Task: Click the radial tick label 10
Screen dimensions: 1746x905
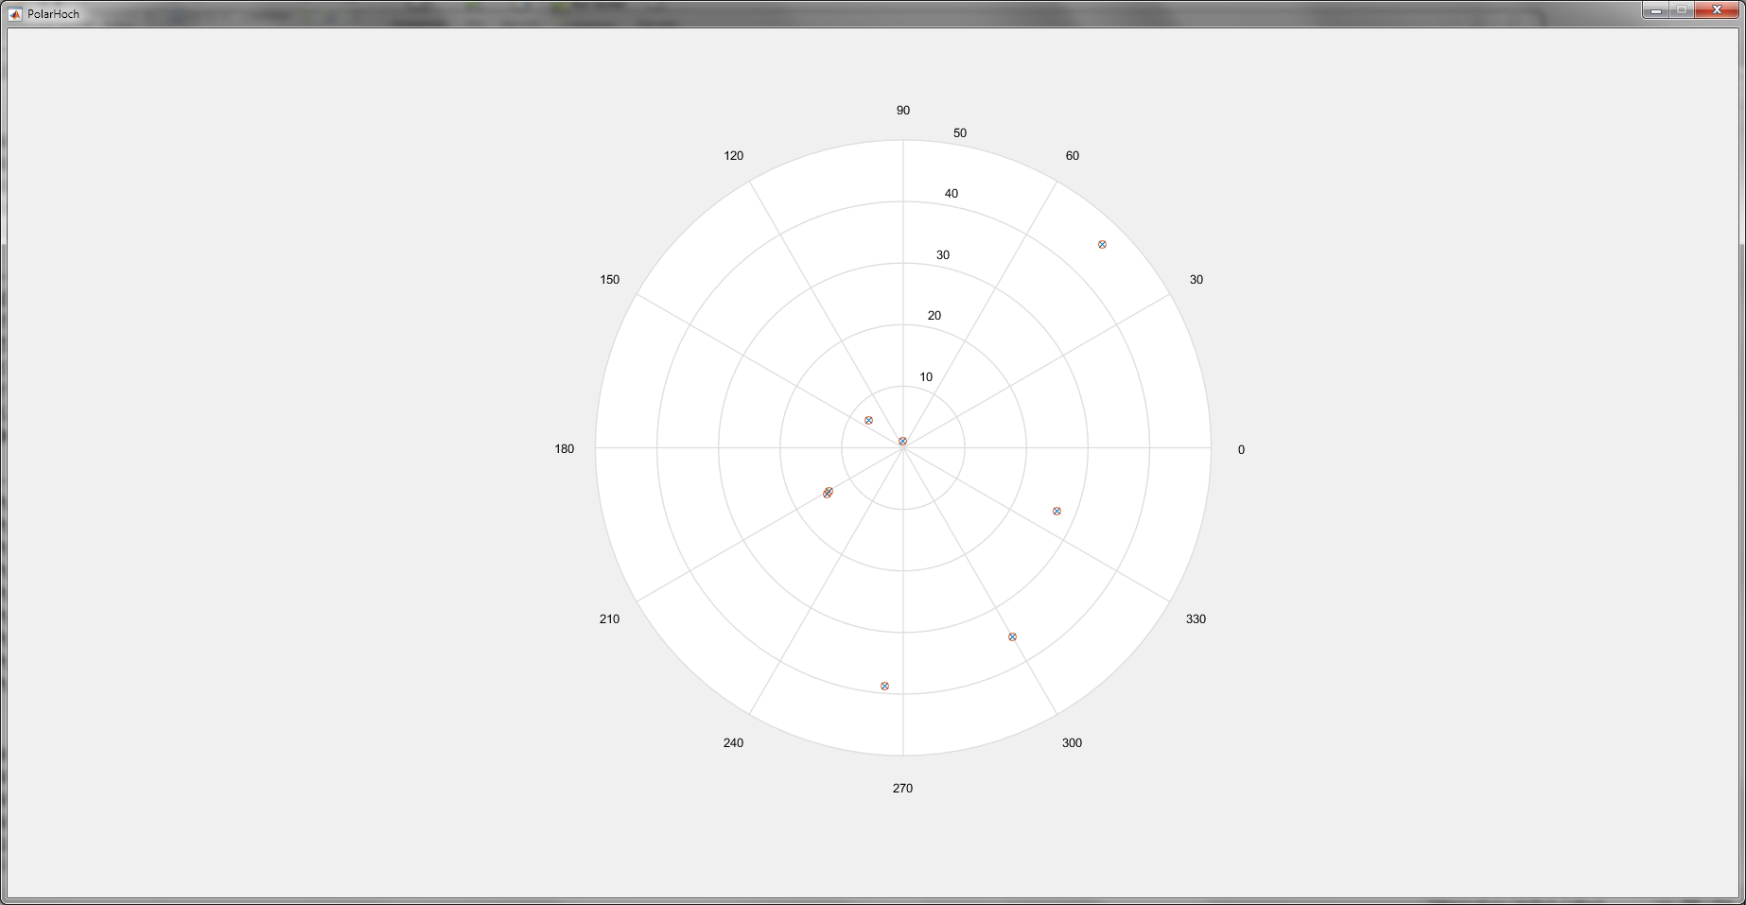Action: tap(926, 377)
